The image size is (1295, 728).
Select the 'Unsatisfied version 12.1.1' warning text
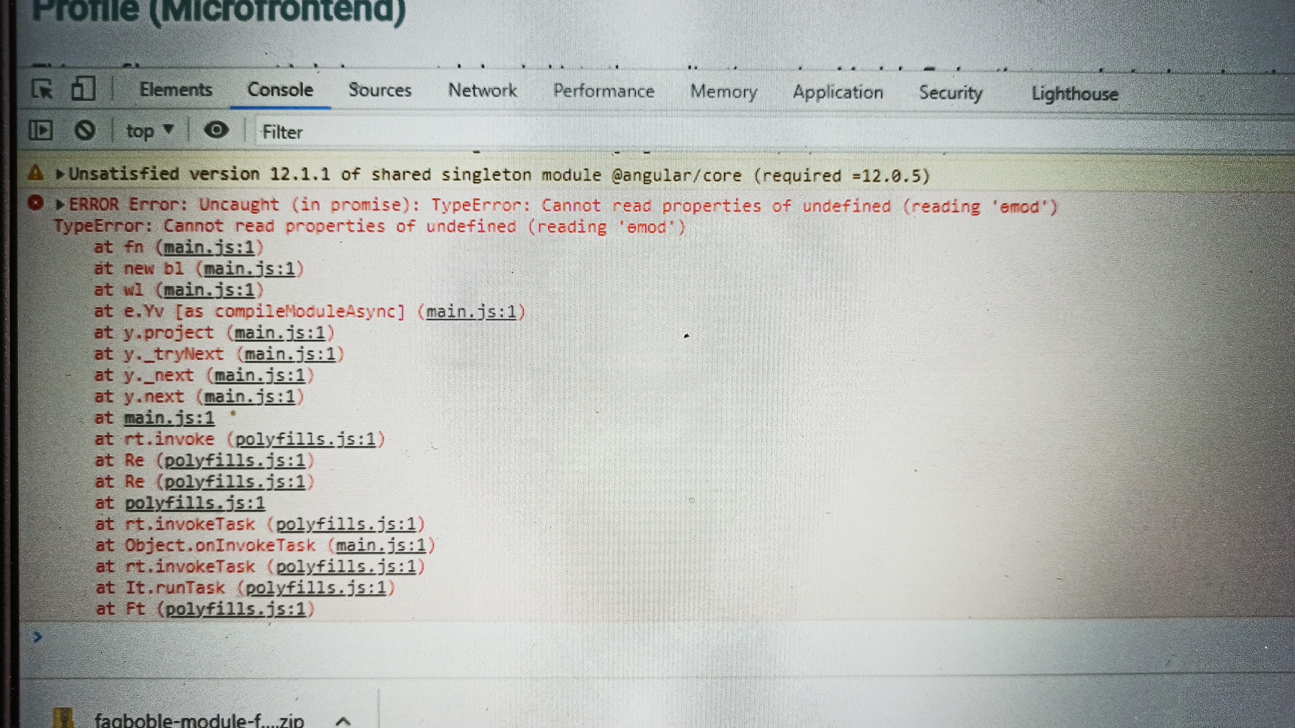tap(499, 175)
